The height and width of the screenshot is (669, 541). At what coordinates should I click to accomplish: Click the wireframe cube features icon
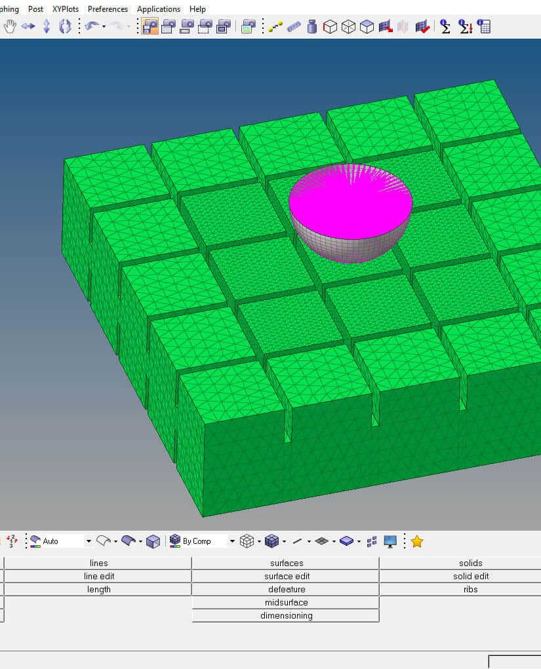pos(348,26)
